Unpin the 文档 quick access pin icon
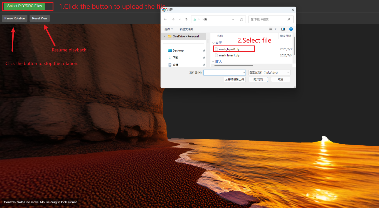The width and height of the screenshot is (379, 208). [x=204, y=65]
